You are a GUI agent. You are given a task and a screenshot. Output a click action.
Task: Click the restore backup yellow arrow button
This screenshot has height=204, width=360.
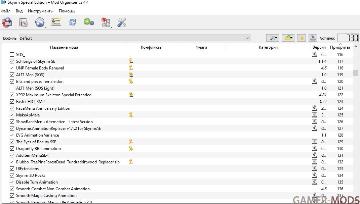click(x=302, y=38)
